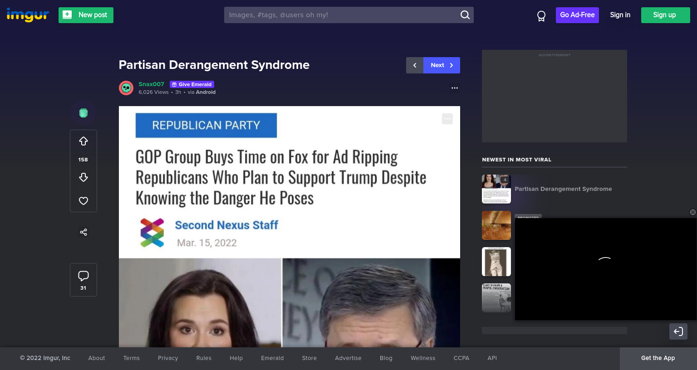697x370 pixels.
Task: Go to Next post
Action: [442, 65]
